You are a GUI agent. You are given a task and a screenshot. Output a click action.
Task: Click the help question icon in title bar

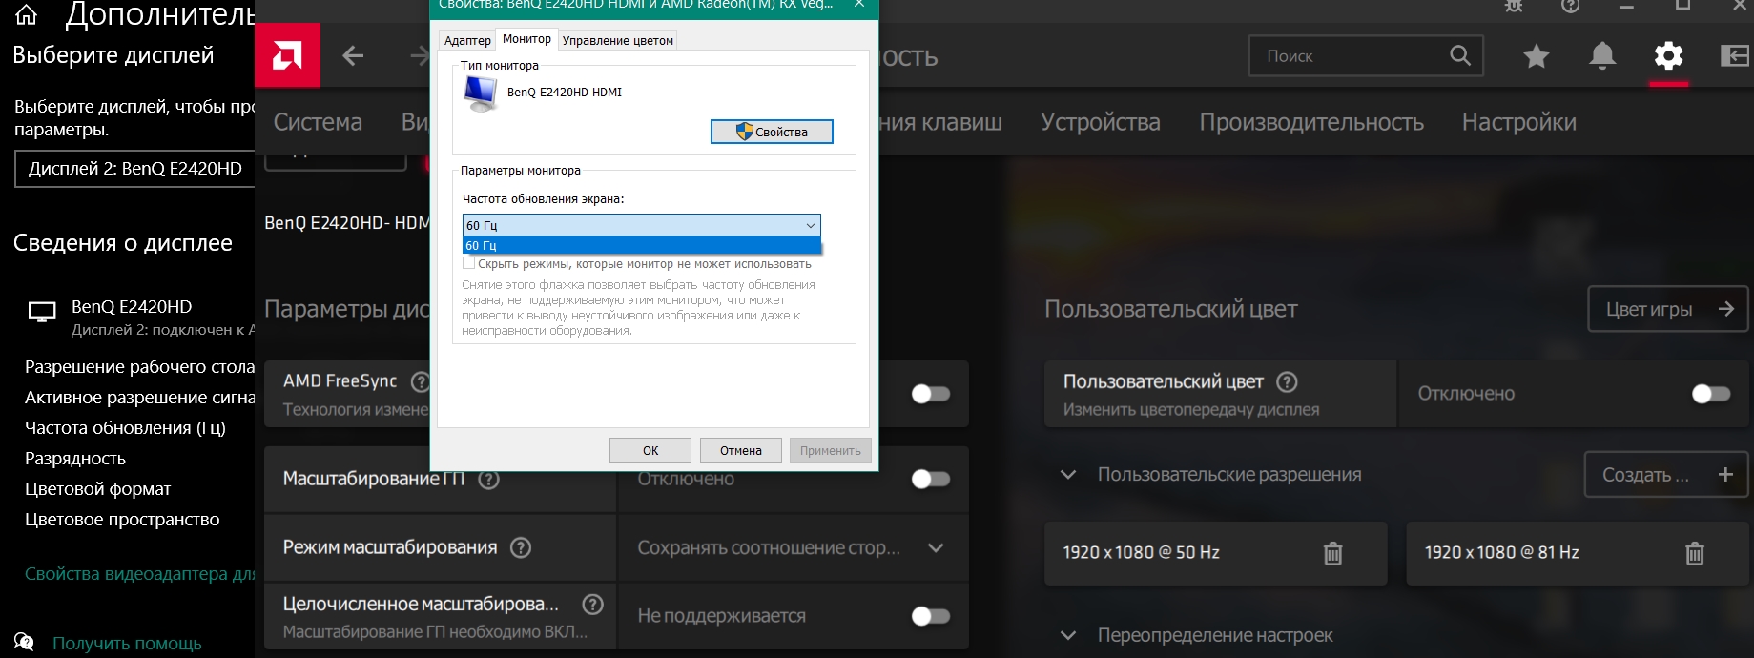1570,6
